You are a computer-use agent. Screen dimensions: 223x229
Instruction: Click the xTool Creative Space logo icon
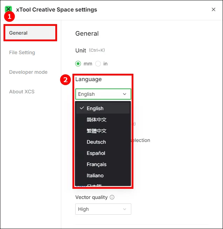(x=8, y=9)
